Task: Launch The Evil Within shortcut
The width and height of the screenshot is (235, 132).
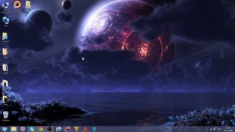Action: [17, 7]
